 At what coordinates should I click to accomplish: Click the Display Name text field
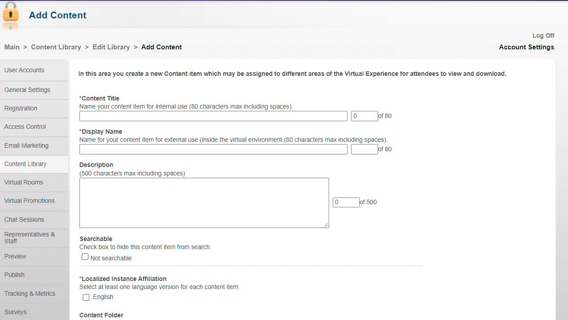point(213,149)
